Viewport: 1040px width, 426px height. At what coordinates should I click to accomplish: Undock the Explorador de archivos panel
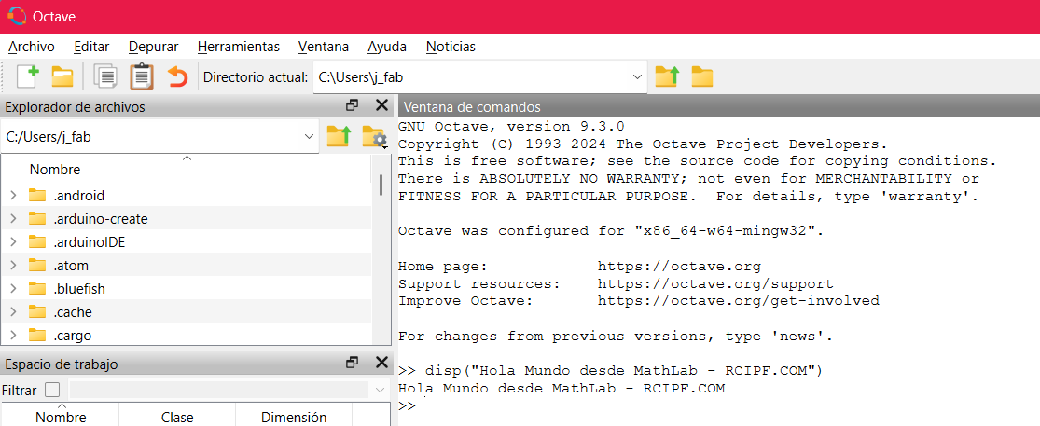tap(353, 106)
